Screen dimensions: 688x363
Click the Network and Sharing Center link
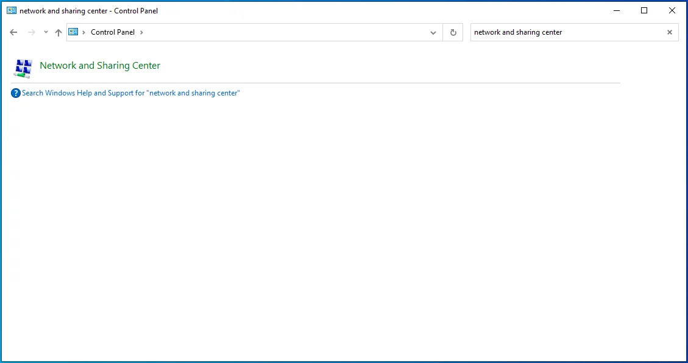click(100, 66)
